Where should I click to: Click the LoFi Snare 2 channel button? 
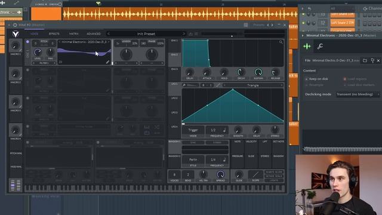342,23
